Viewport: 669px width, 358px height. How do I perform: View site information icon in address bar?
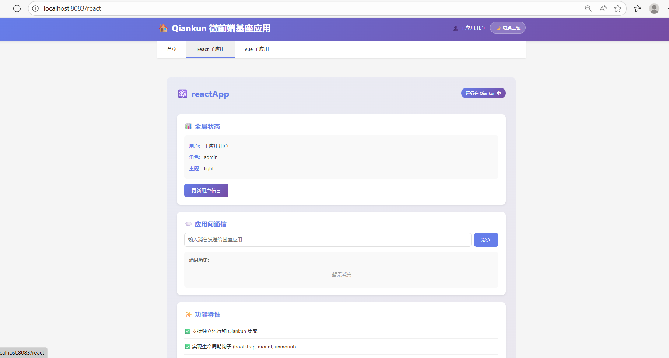click(x=35, y=8)
